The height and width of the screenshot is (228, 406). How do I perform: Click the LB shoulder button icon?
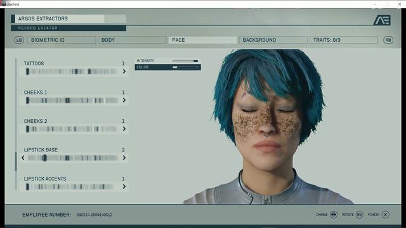[19, 40]
